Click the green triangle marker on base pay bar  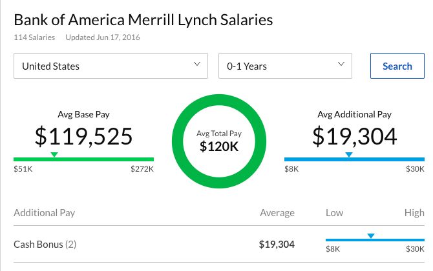coord(54,154)
